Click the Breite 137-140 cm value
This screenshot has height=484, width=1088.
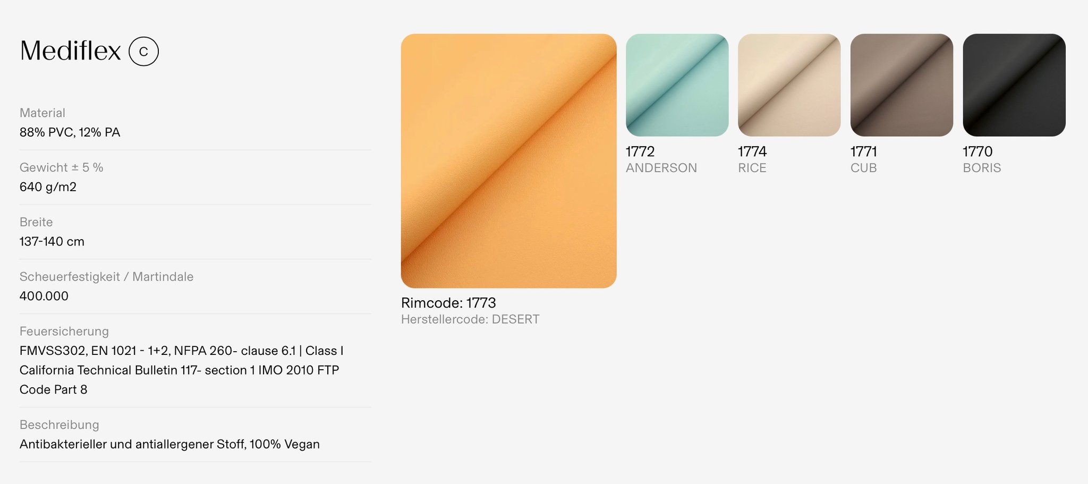tap(52, 242)
